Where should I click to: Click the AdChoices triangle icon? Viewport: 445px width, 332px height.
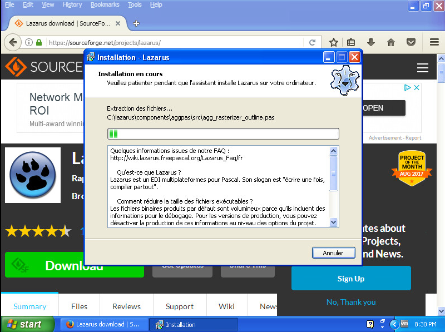(x=408, y=87)
